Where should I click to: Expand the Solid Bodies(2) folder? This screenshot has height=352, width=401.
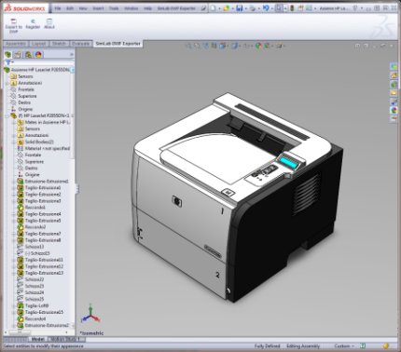[13, 142]
